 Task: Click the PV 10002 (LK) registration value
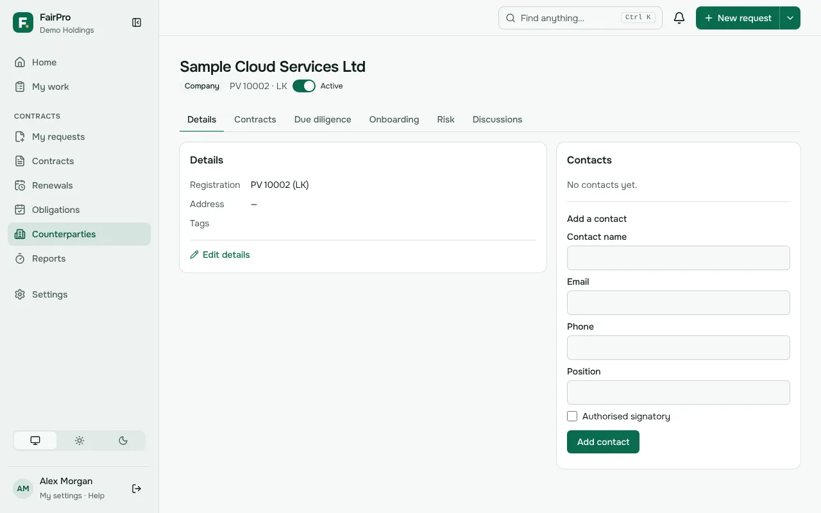280,185
